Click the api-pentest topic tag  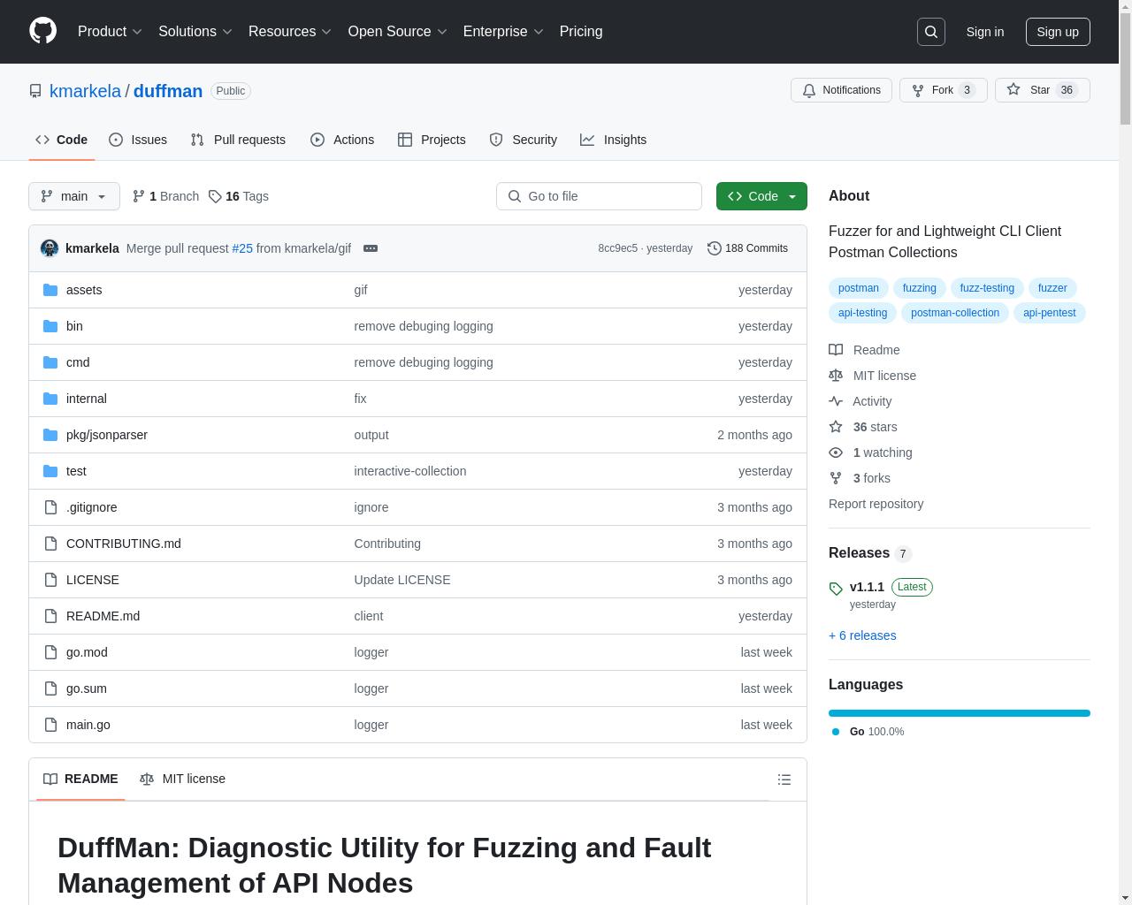coord(1050,313)
